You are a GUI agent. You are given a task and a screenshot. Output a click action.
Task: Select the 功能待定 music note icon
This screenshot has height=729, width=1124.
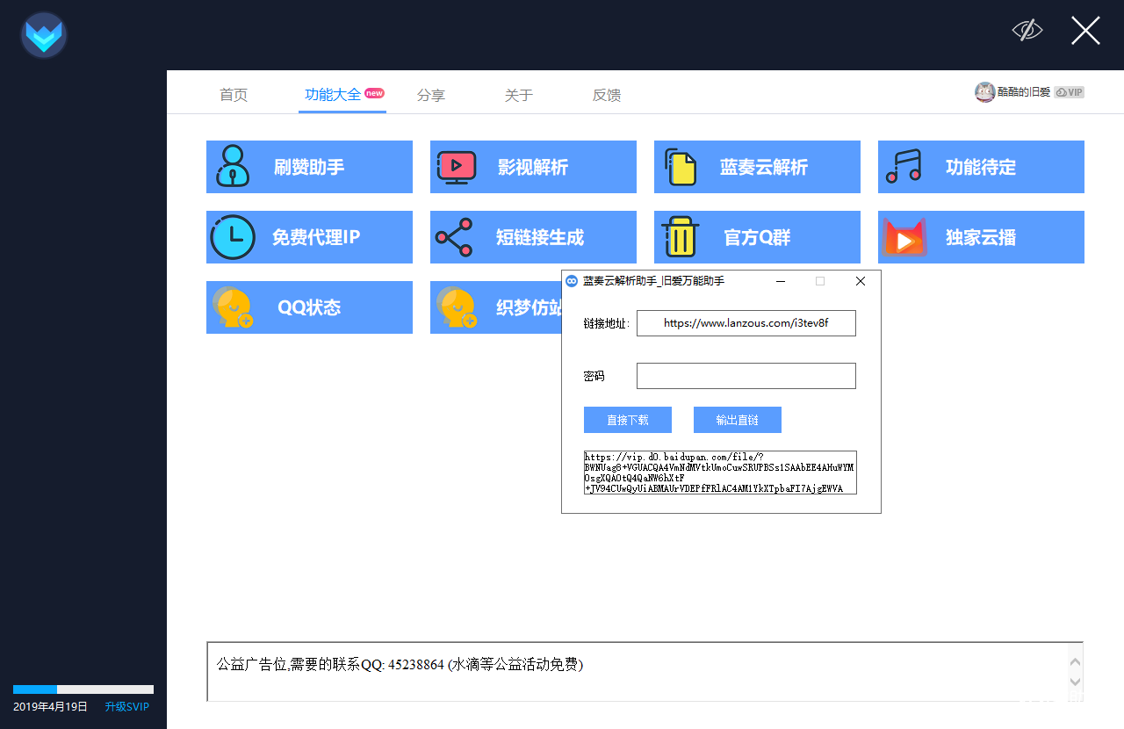(x=904, y=167)
